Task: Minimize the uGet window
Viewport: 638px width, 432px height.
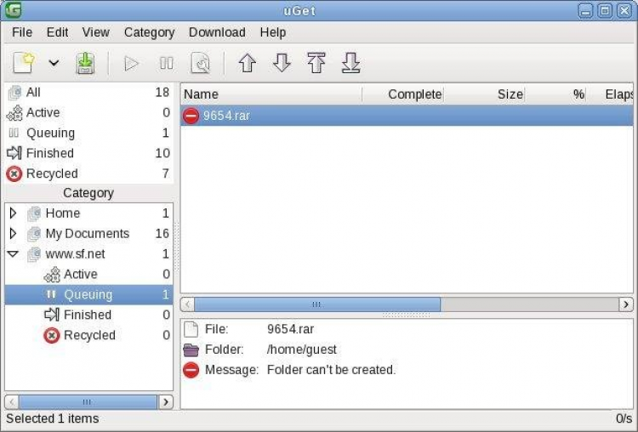Action: click(585, 10)
